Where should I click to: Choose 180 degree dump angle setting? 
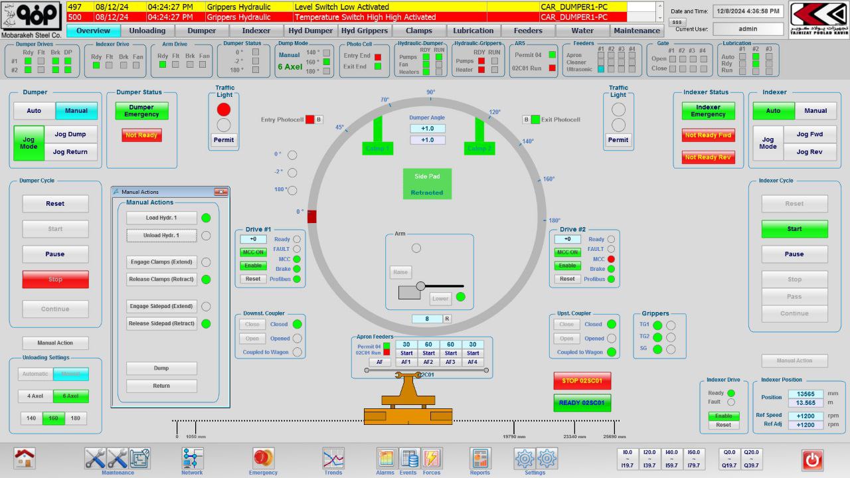(75, 418)
